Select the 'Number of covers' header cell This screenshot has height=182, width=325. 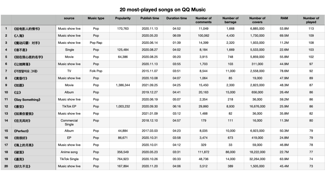click(x=257, y=20)
